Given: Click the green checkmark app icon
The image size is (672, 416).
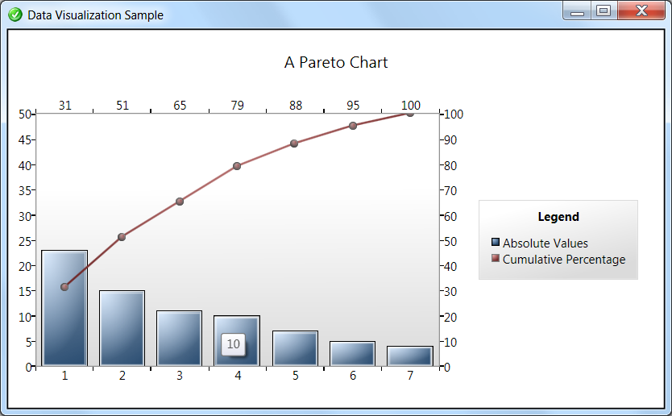Looking at the screenshot, I should [15, 15].
